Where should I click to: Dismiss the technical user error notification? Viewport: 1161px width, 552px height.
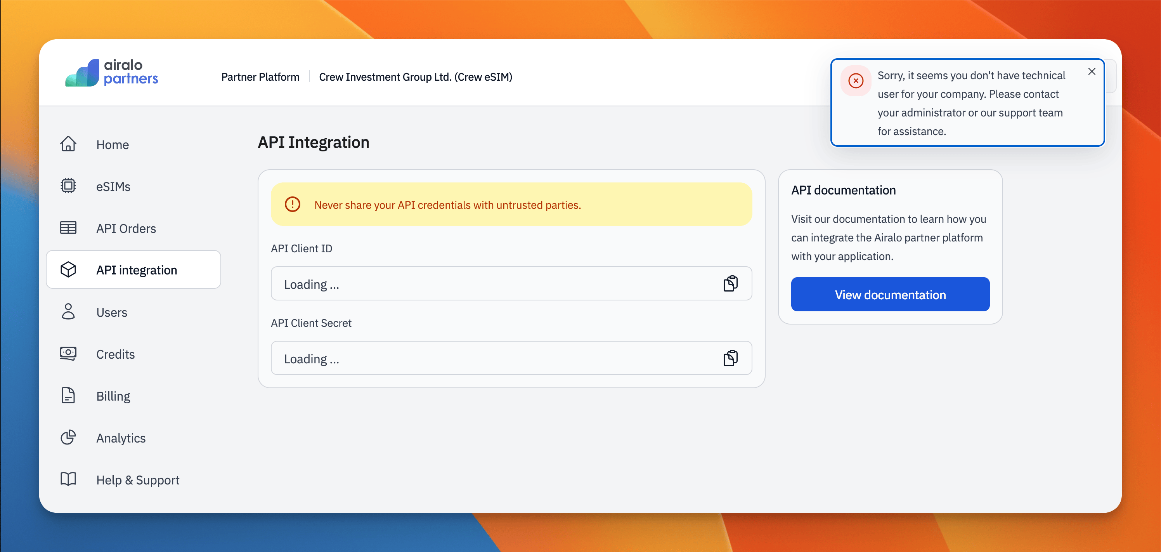tap(1092, 72)
